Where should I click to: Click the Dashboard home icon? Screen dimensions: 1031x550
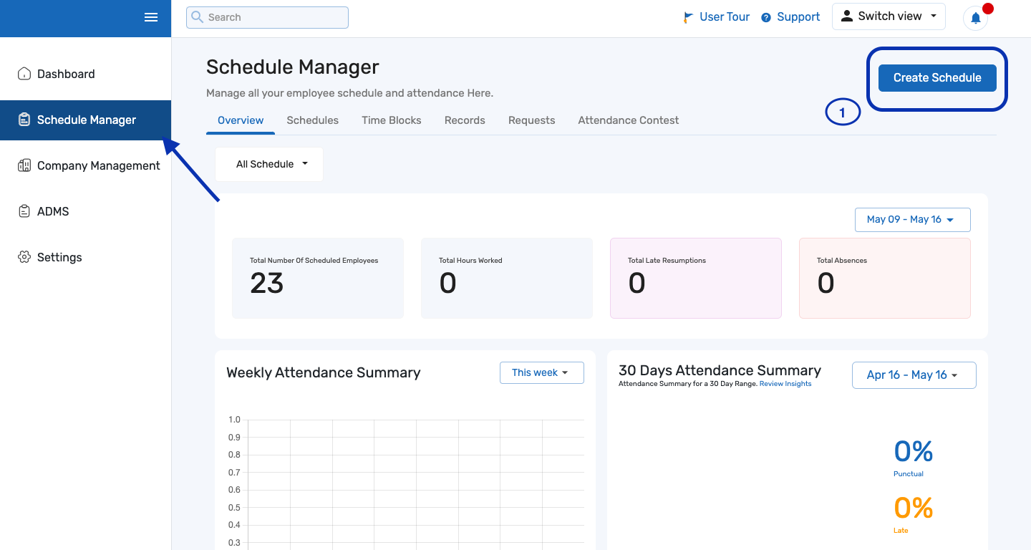tap(24, 74)
